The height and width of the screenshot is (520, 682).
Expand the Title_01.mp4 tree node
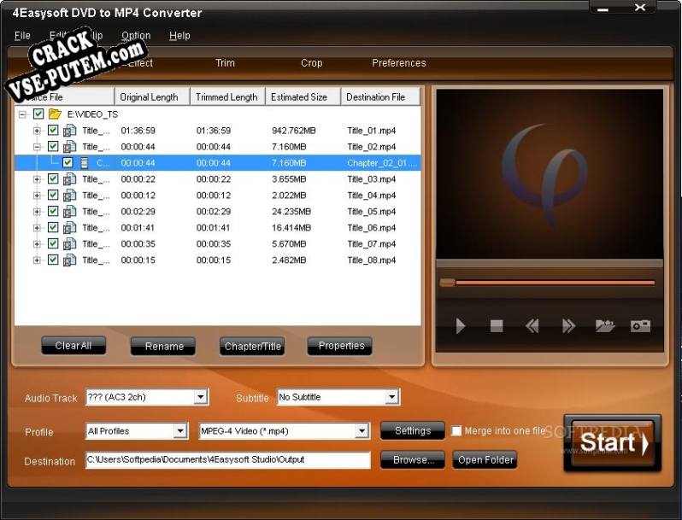(37, 131)
